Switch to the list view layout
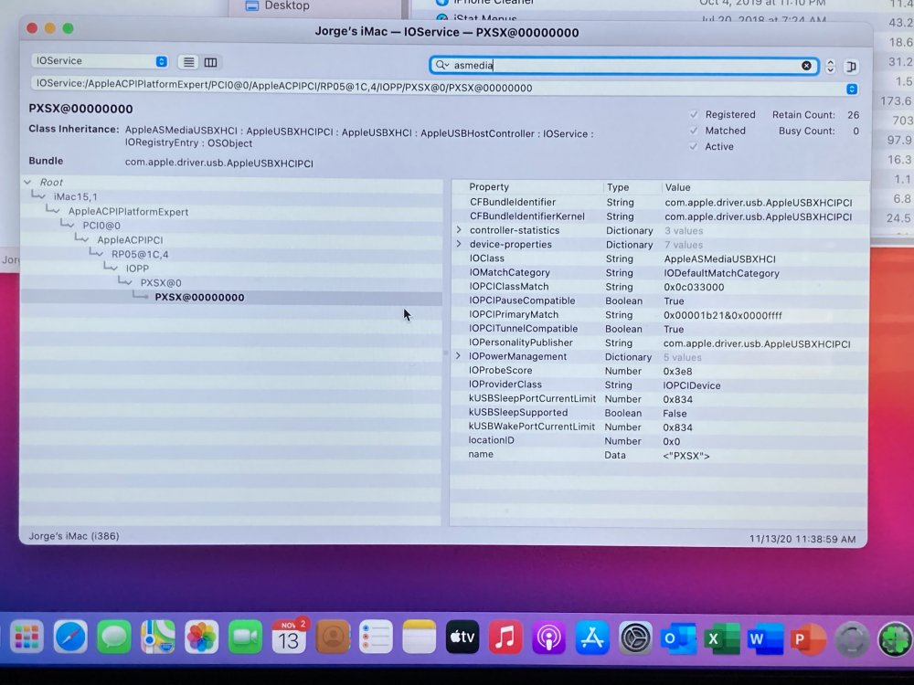 (189, 62)
